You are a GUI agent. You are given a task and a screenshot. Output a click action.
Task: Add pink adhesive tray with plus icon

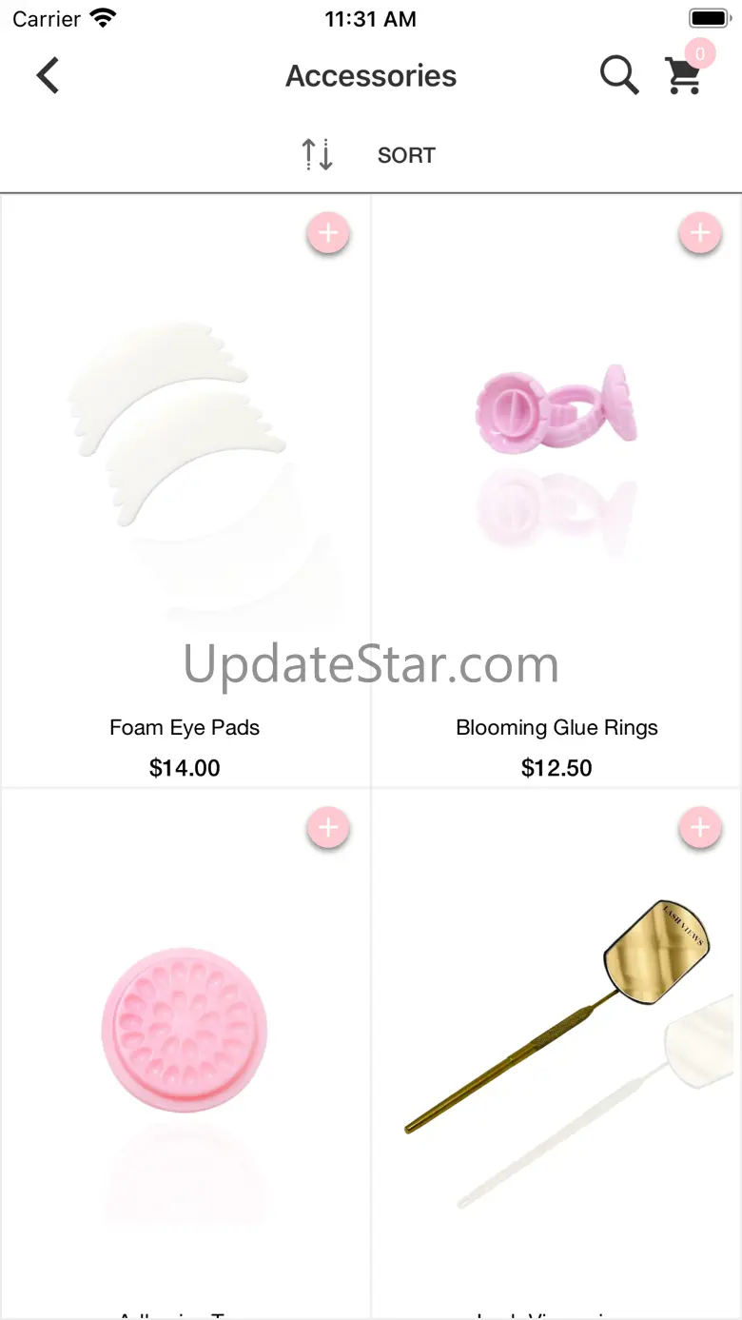tap(328, 828)
